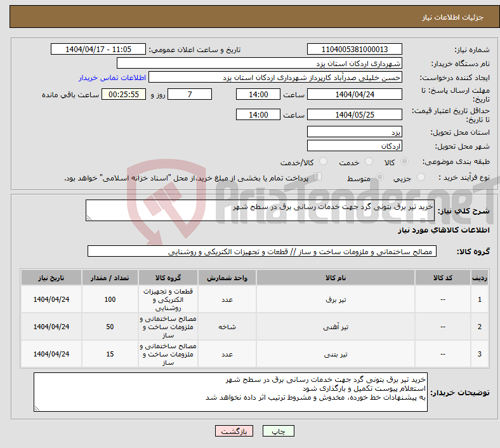Click the remaining time 00:25:55 field
500x448 pixels.
point(124,94)
